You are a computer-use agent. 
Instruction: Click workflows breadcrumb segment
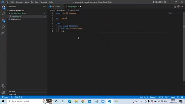click(61, 10)
